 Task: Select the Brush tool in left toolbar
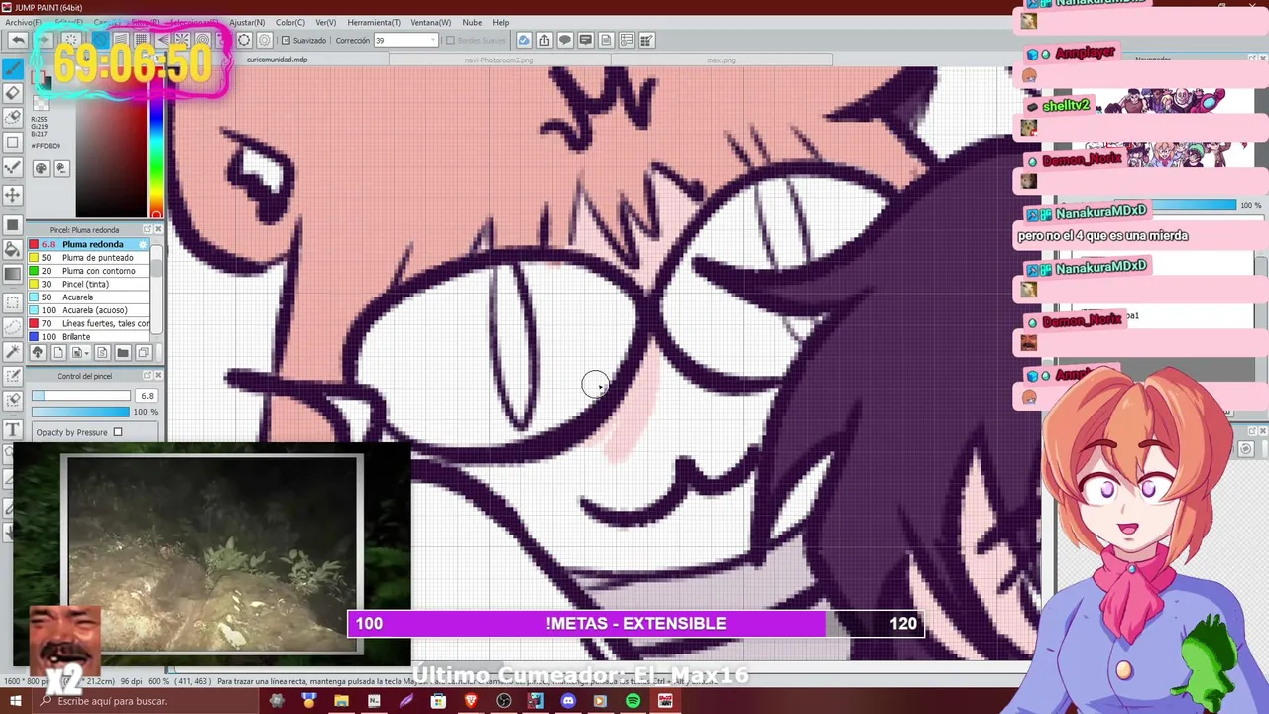[13, 68]
